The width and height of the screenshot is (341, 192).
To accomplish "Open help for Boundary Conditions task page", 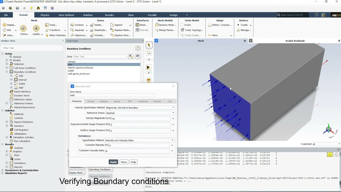I will point(138,48).
